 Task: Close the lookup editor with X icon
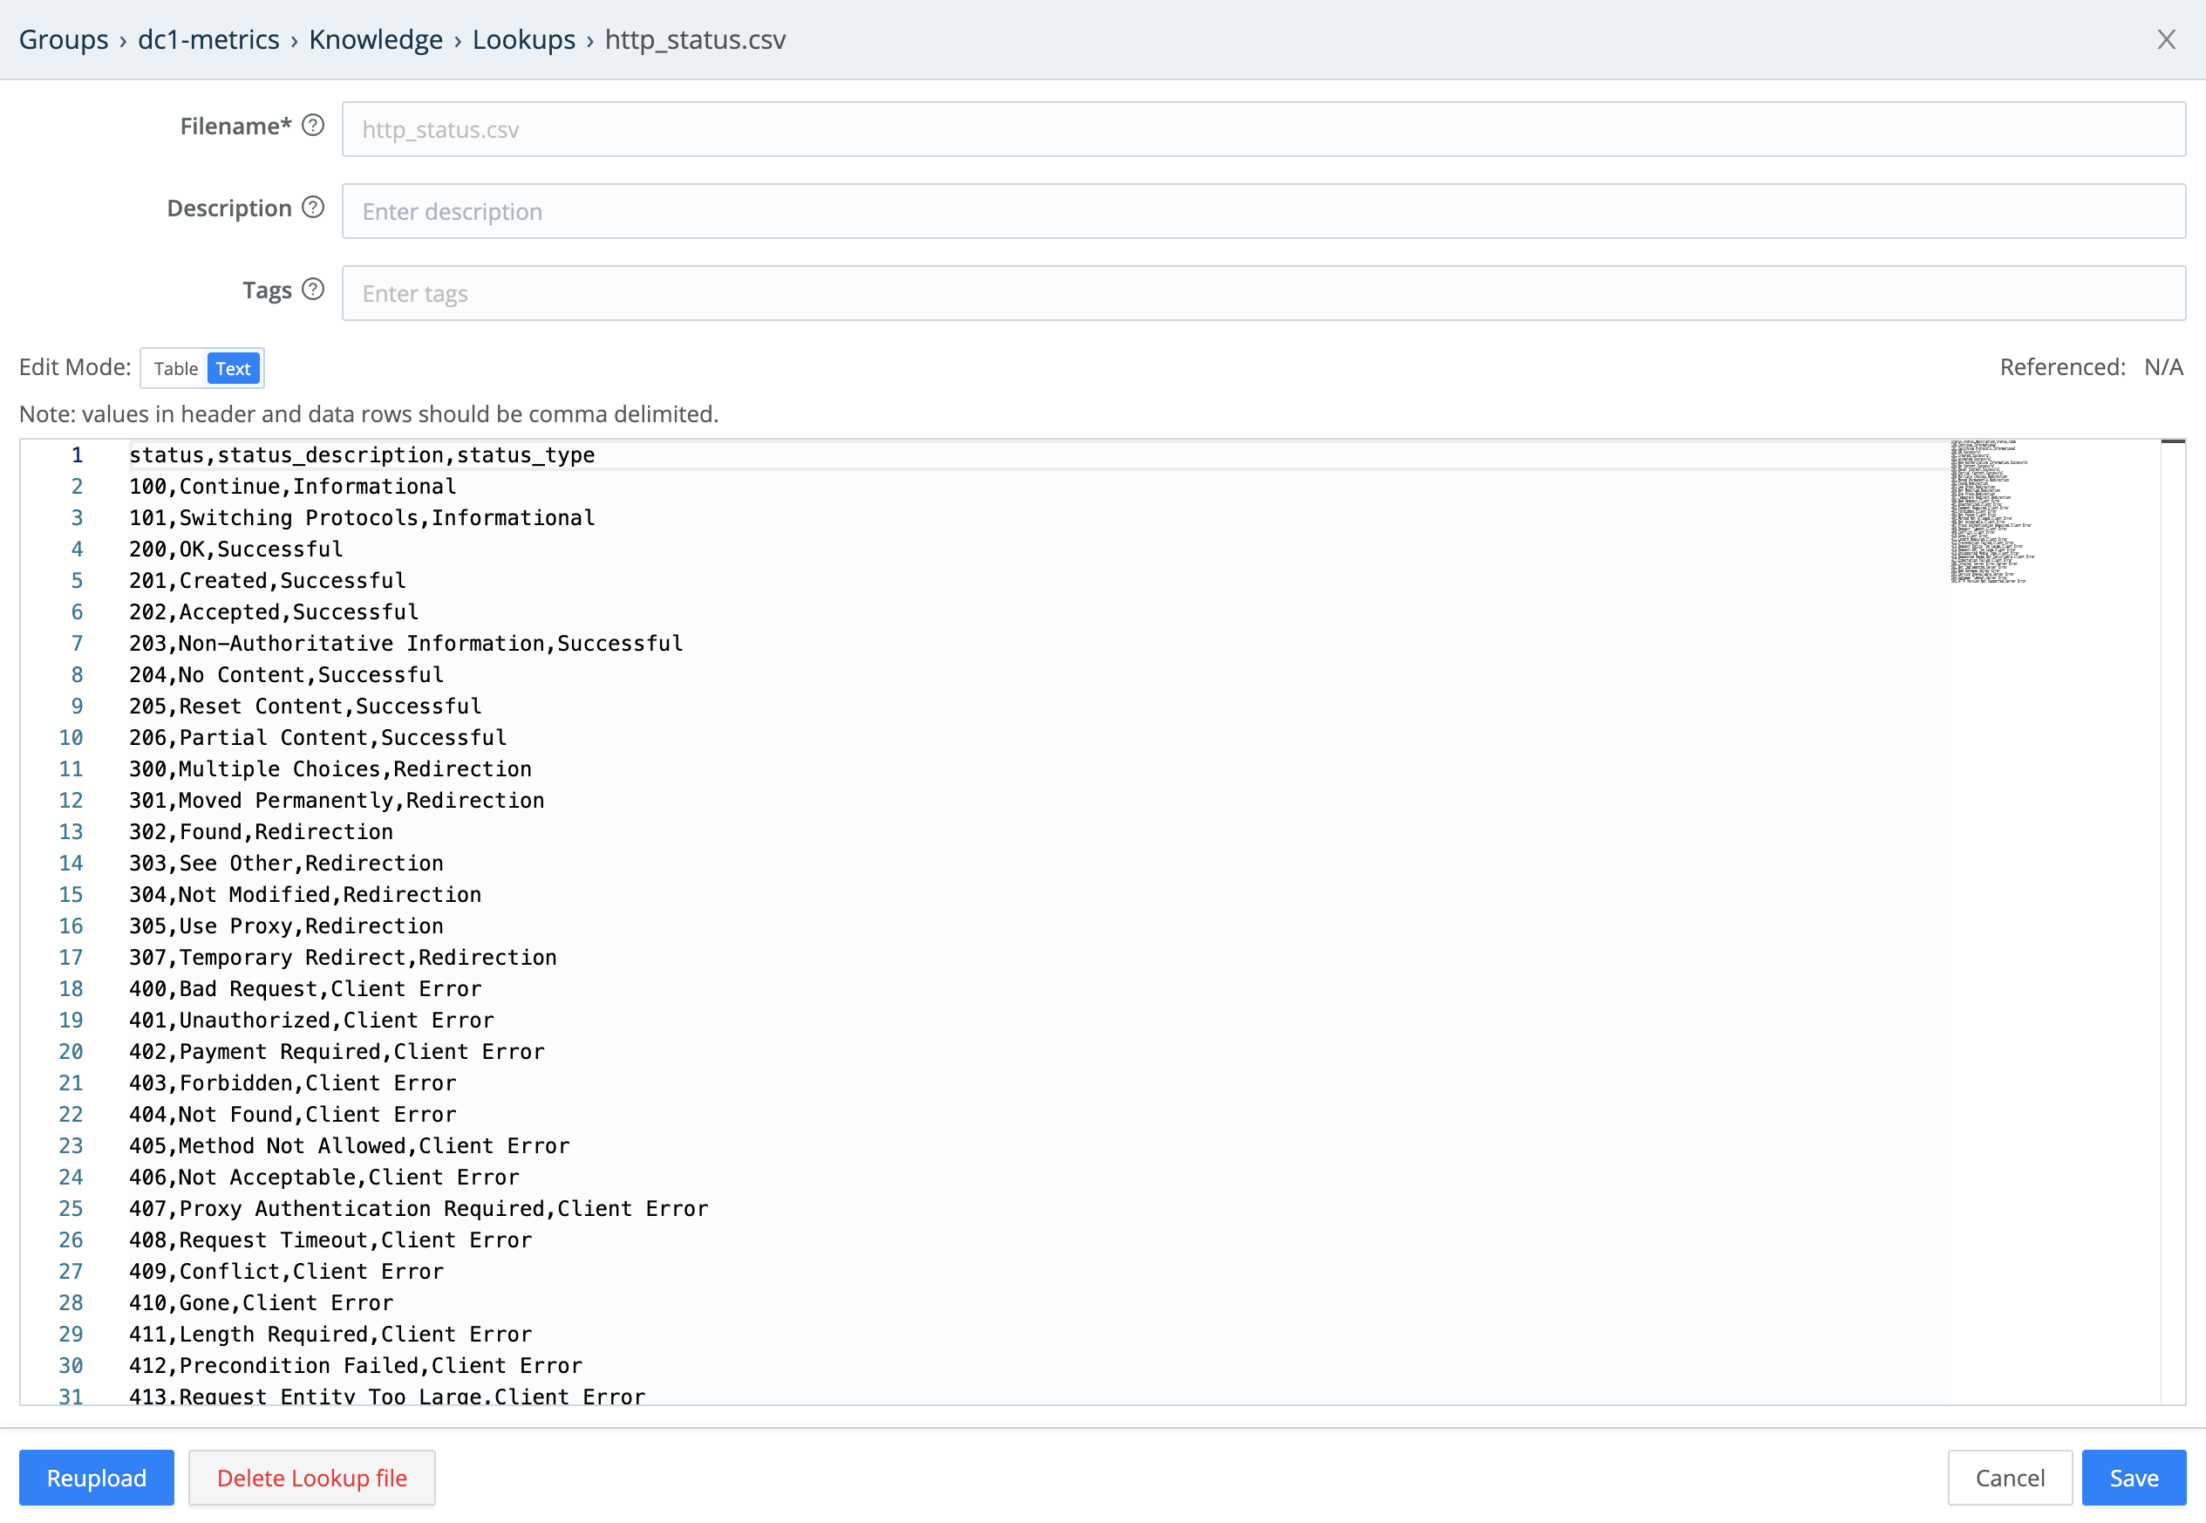point(2166,39)
